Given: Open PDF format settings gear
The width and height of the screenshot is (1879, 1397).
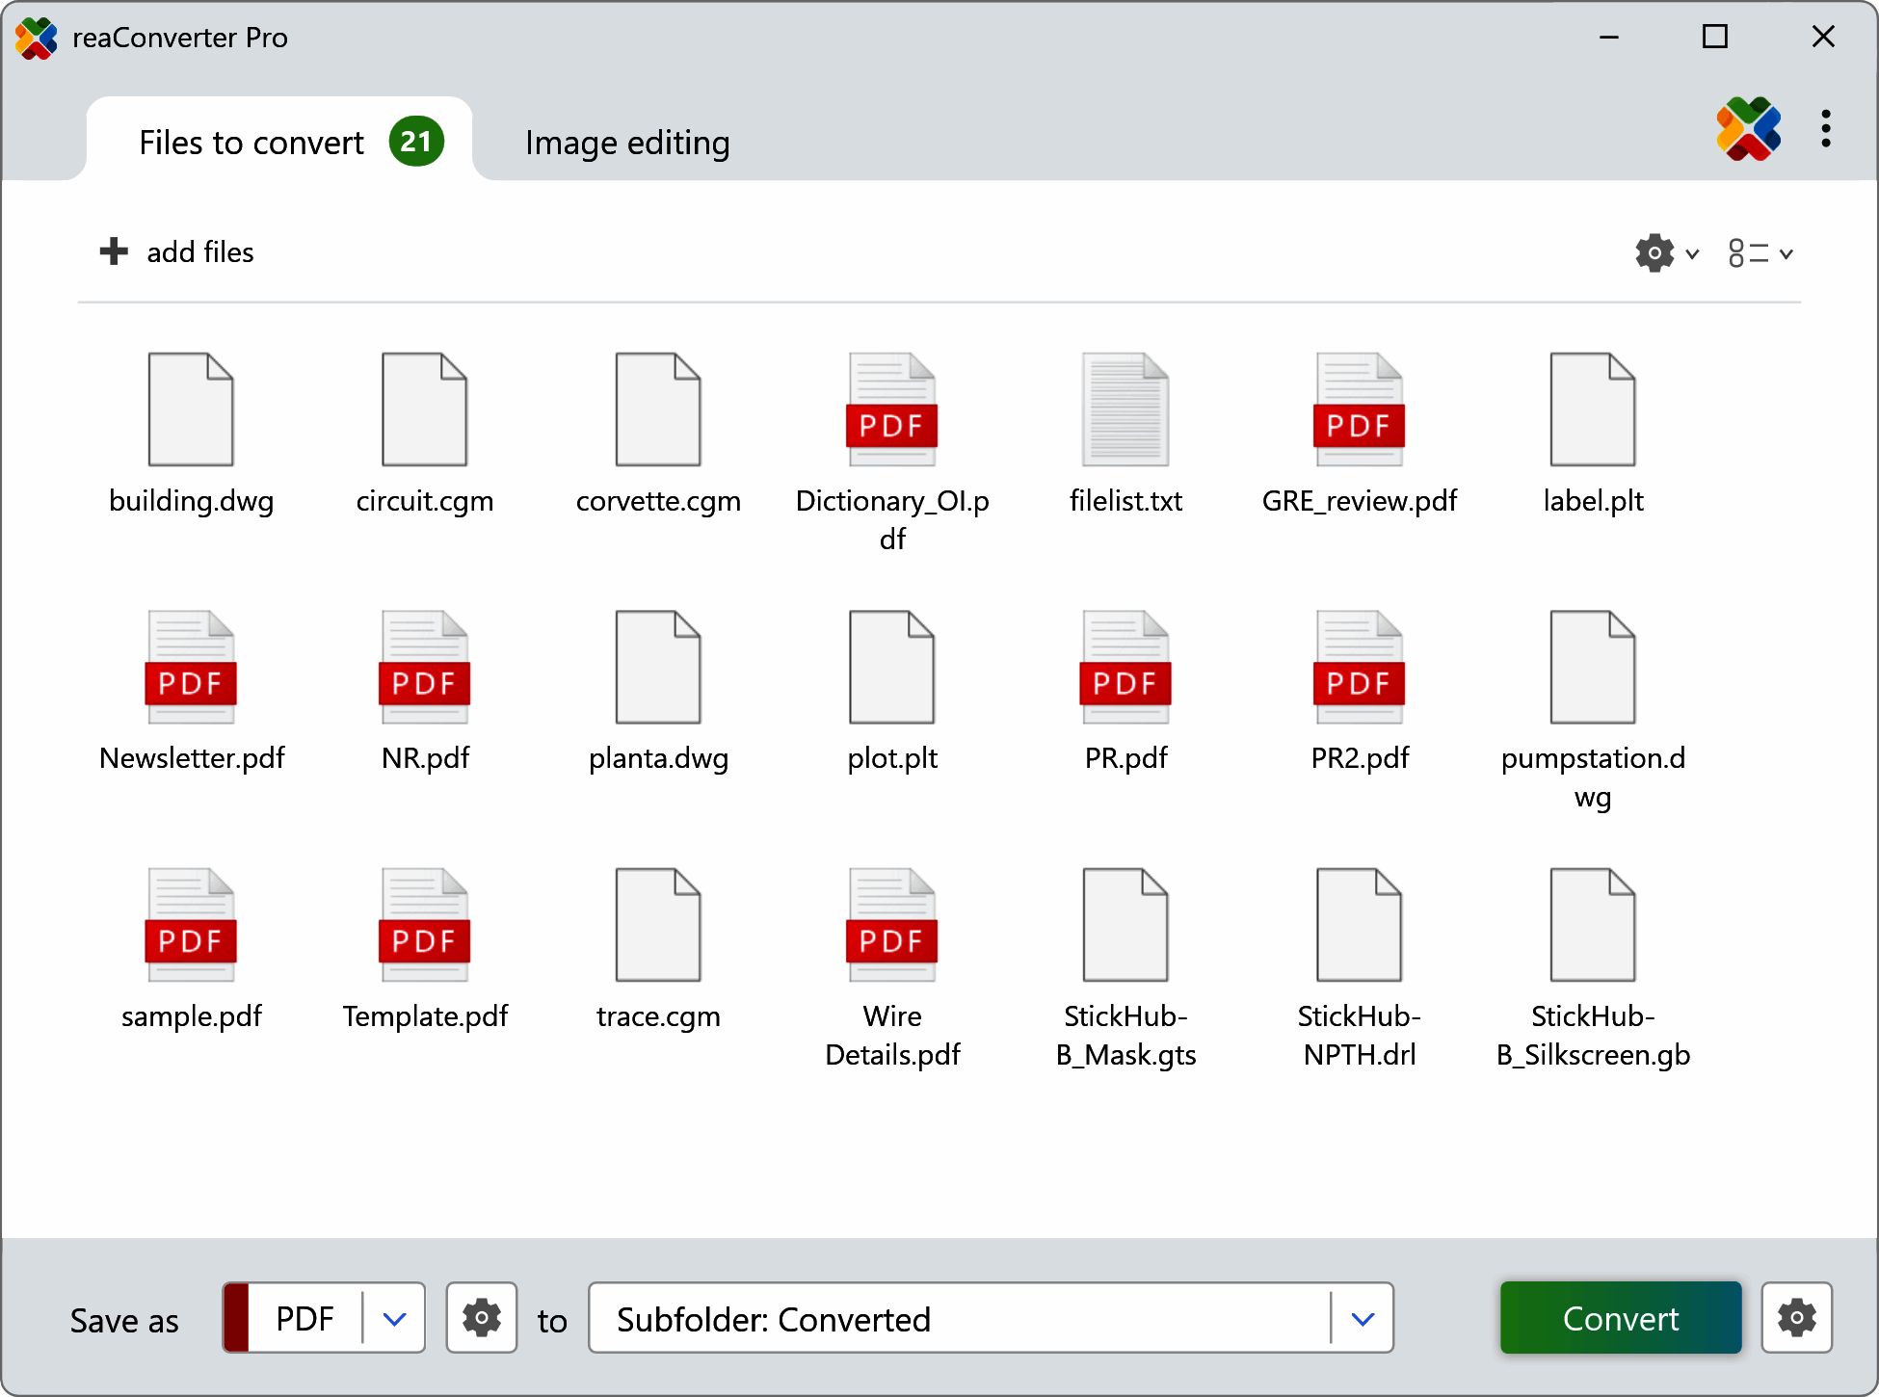Looking at the screenshot, I should pos(481,1317).
